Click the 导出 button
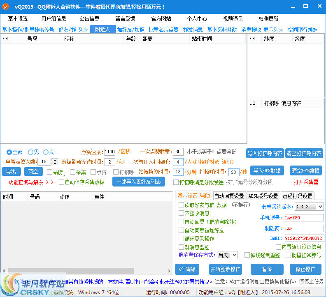326x297 pixels. point(11,171)
